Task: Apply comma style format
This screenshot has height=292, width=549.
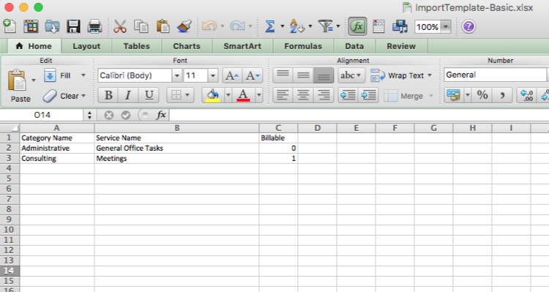Action: coord(502,95)
